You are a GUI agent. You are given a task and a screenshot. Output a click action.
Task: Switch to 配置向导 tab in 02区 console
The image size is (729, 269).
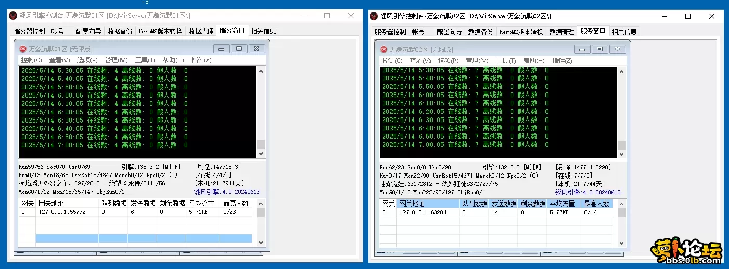[x=449, y=31]
